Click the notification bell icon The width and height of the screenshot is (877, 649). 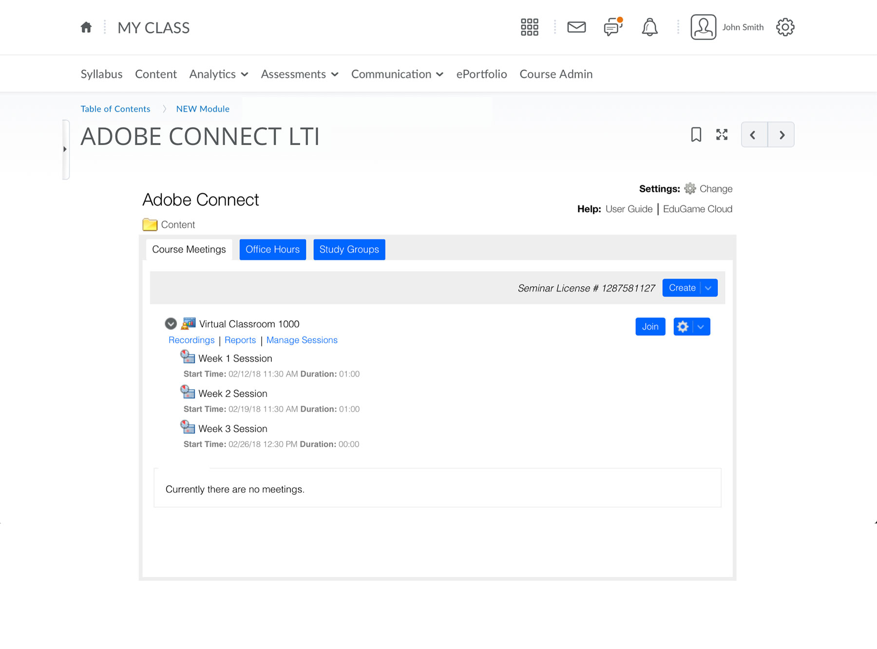click(649, 27)
